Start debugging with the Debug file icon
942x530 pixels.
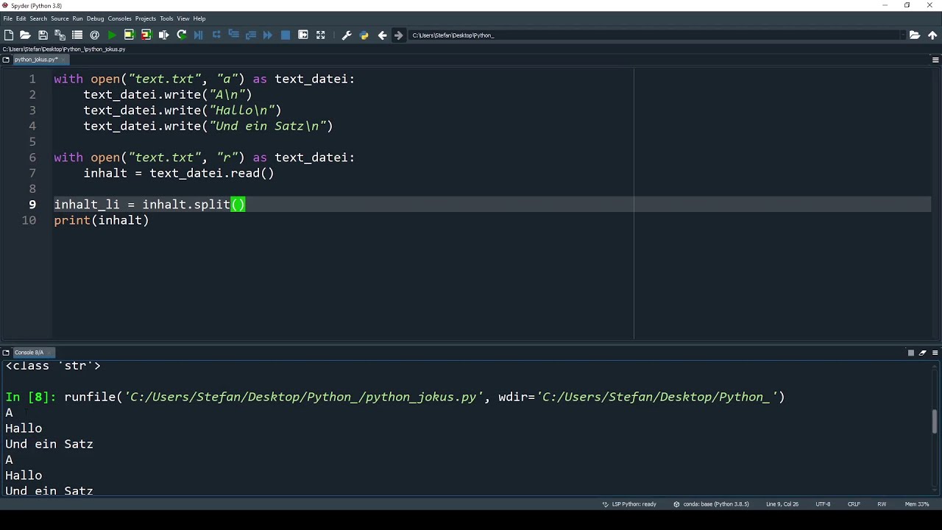[x=199, y=35]
